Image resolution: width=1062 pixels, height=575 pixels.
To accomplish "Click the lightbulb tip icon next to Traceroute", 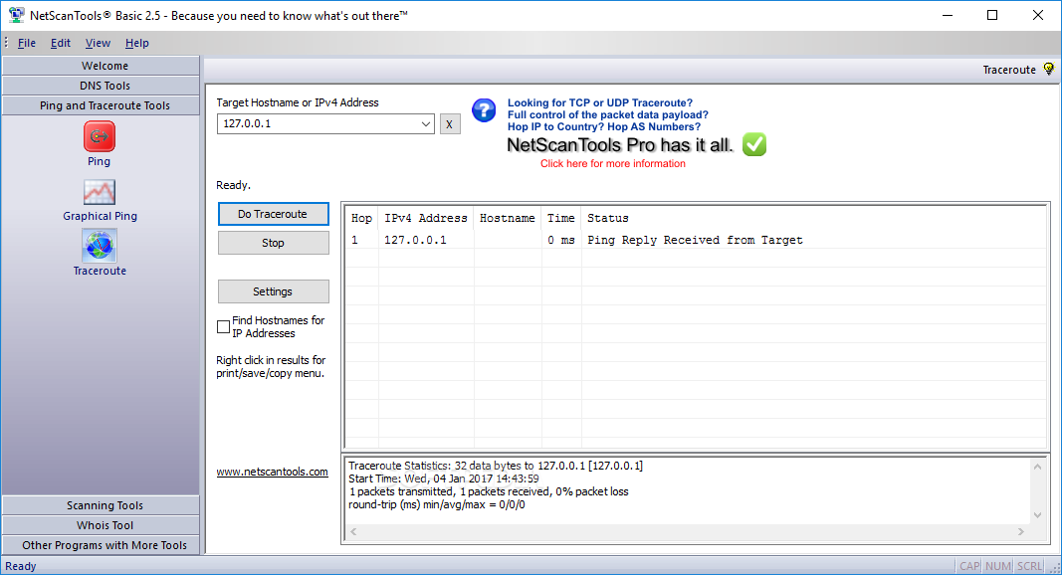I will [x=1048, y=69].
